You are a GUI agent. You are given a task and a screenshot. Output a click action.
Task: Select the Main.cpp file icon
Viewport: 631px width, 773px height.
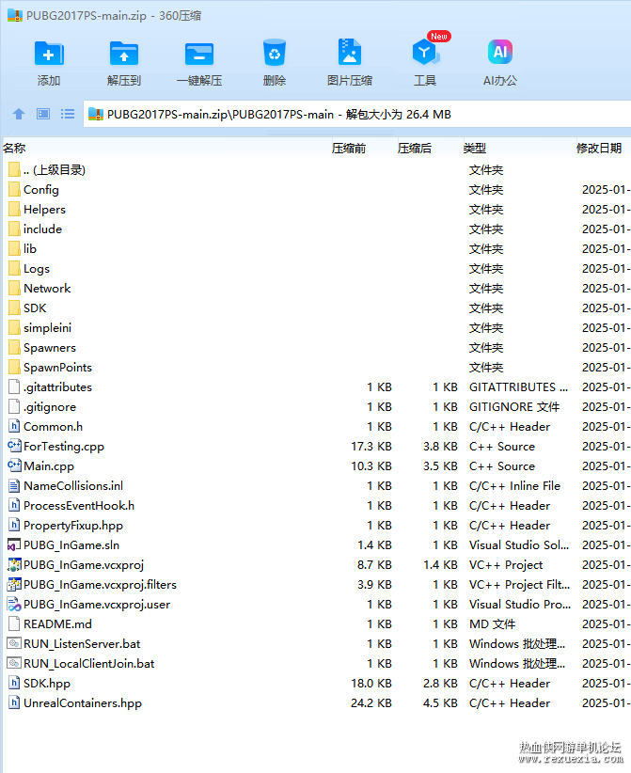pos(14,465)
